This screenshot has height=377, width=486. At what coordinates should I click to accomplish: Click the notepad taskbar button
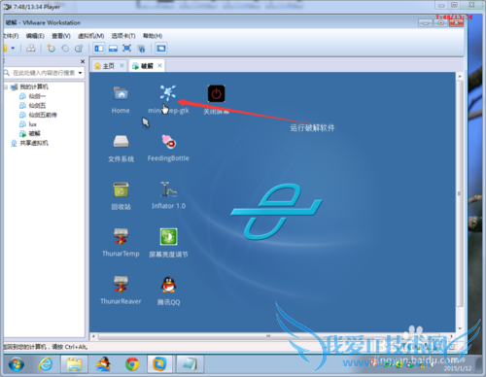191,364
